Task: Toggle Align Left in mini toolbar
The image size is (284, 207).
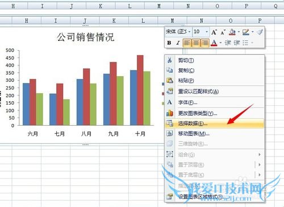Action: [x=187, y=43]
